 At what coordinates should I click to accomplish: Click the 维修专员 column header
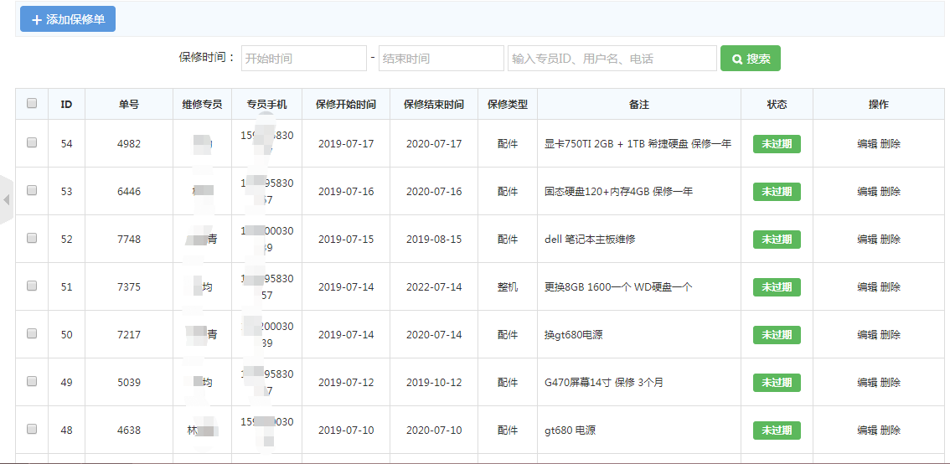[203, 104]
